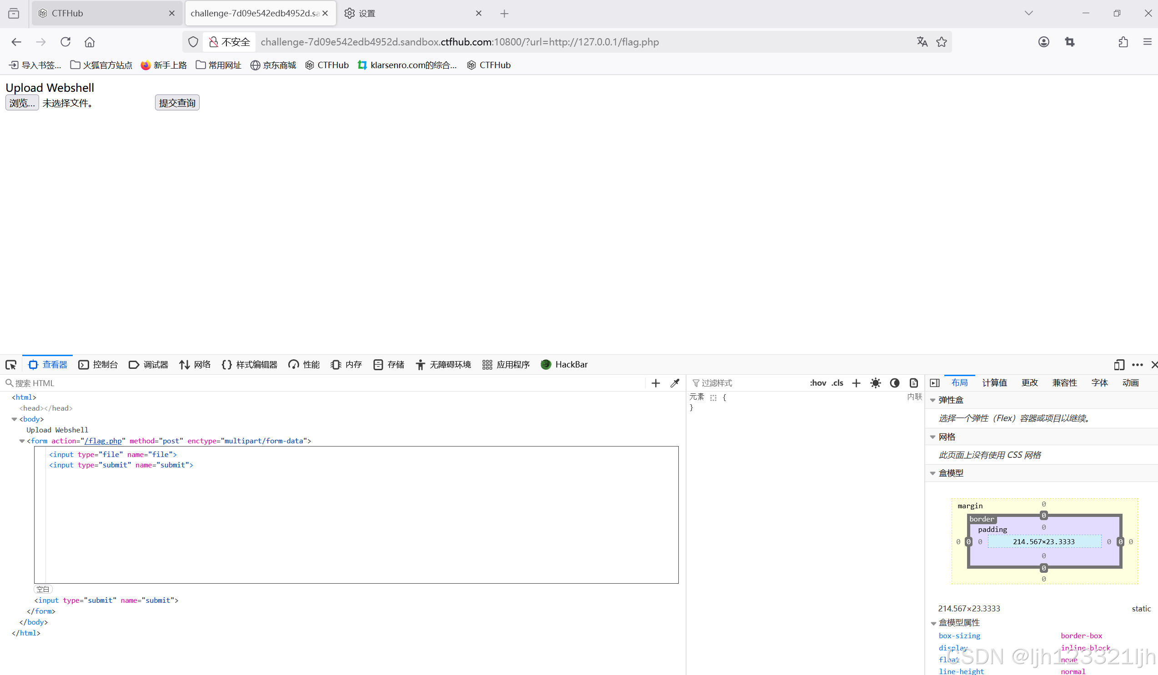Collapse the body element node

pyautogui.click(x=14, y=419)
